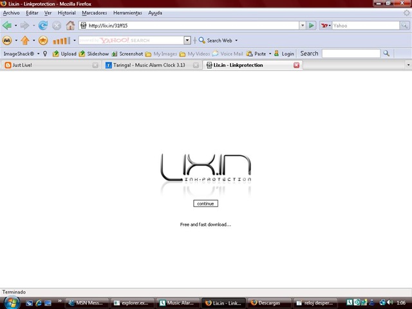412x309 pixels.
Task: Click the orange star icon
Action: 43,41
